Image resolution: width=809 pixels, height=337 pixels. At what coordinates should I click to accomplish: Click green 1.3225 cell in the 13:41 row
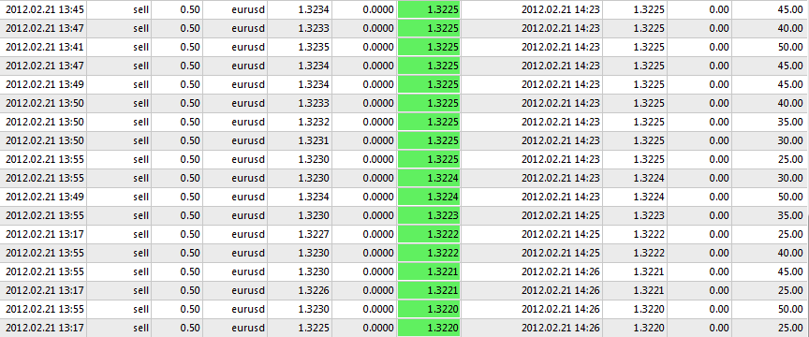click(x=429, y=48)
